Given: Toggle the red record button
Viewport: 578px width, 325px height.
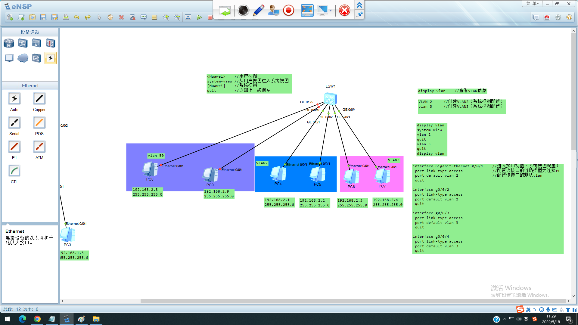Looking at the screenshot, I should [288, 11].
